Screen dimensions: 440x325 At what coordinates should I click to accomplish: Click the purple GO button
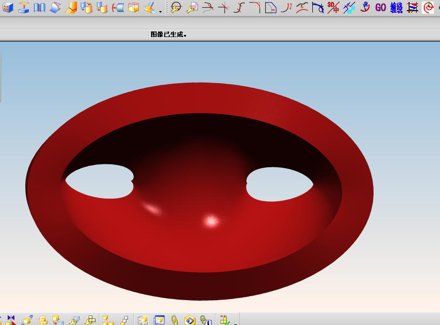(381, 8)
